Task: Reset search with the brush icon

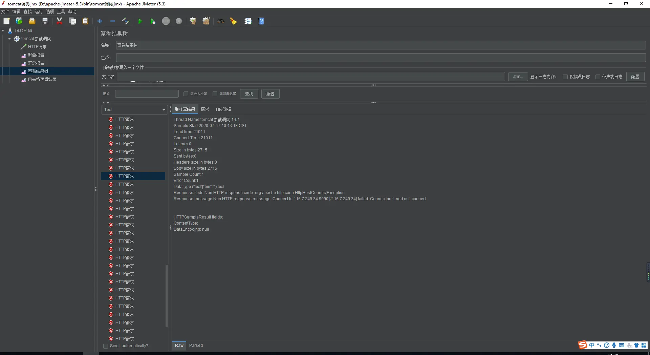Action: pos(234,21)
